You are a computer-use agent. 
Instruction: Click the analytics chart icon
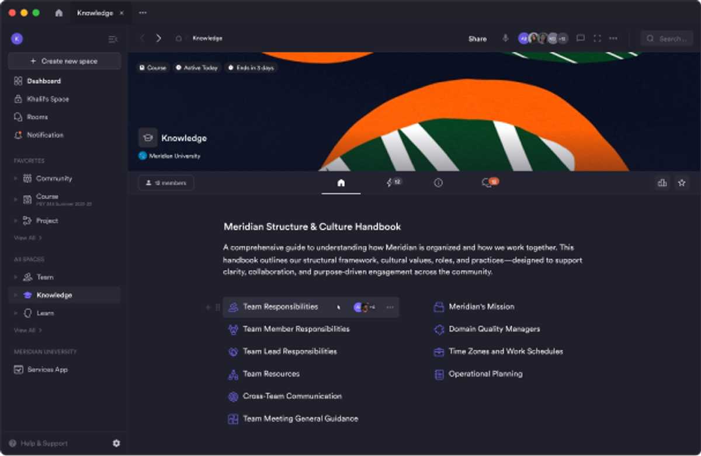[x=662, y=183]
